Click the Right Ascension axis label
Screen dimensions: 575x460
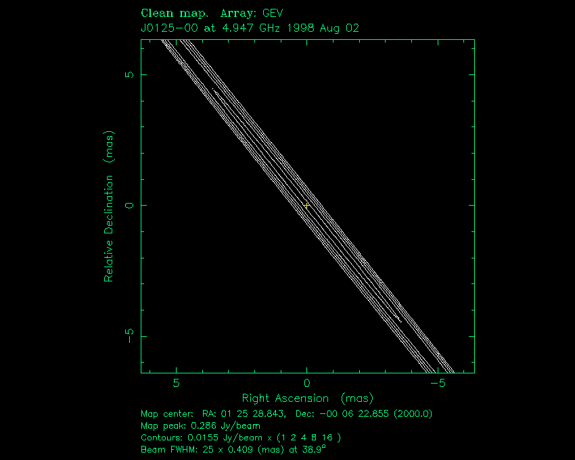(x=308, y=398)
